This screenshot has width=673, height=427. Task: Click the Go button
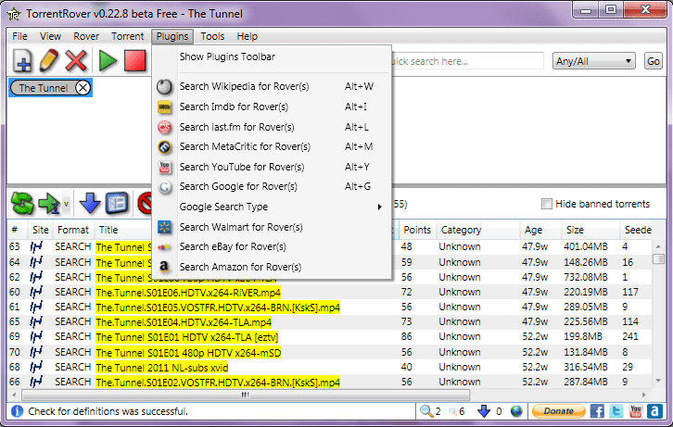(x=654, y=61)
